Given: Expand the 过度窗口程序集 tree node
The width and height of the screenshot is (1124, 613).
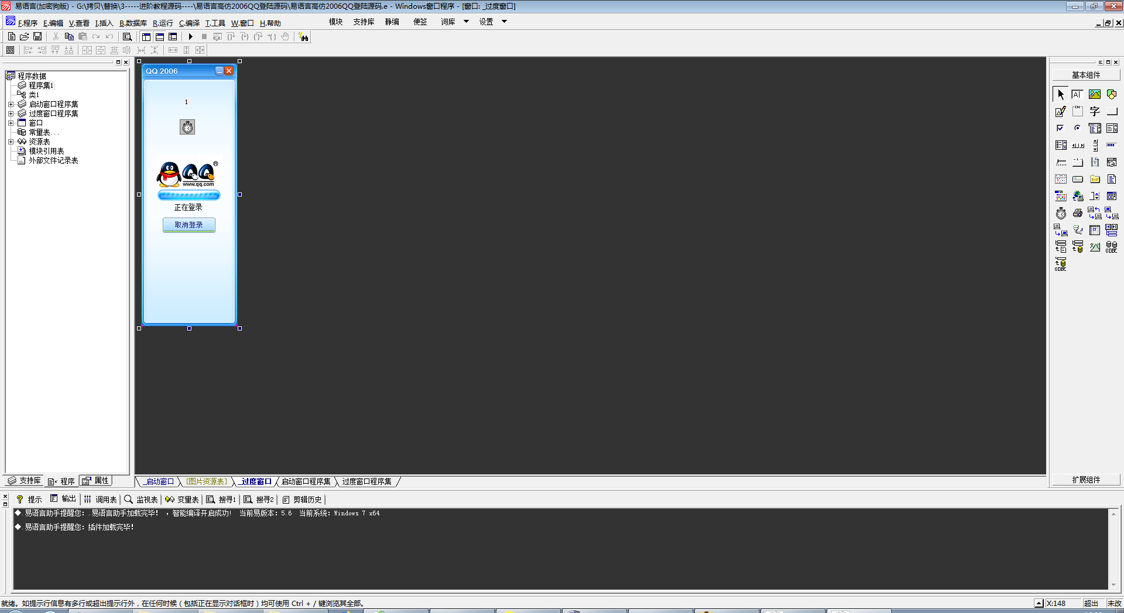Looking at the screenshot, I should (11, 114).
